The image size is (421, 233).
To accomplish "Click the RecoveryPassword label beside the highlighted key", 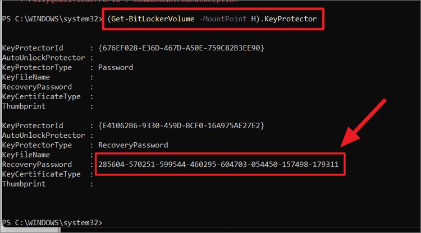I will (37, 165).
